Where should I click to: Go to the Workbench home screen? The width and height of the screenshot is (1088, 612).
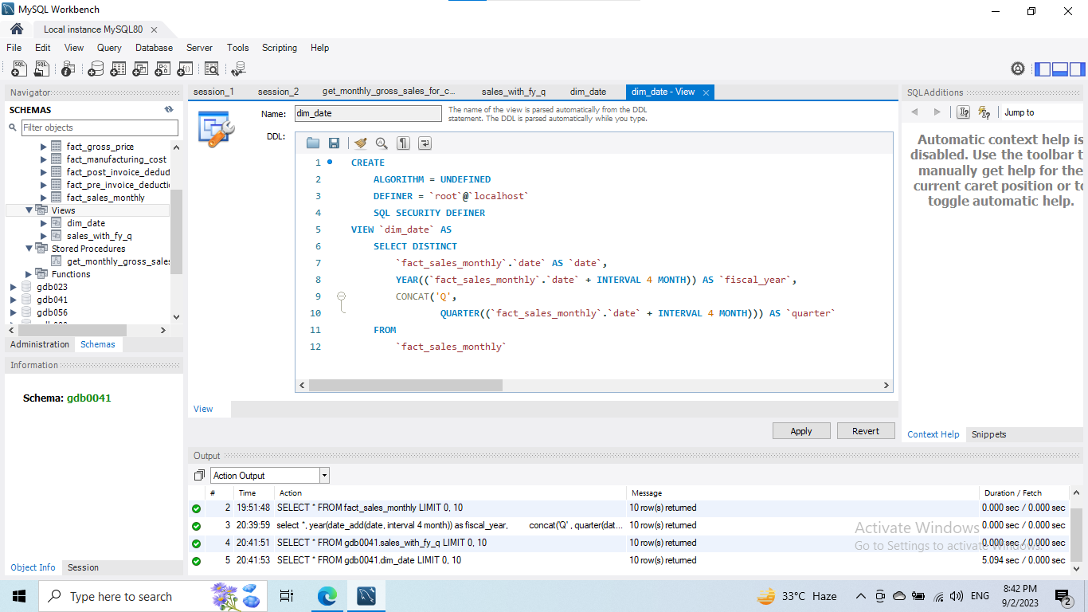[17, 29]
